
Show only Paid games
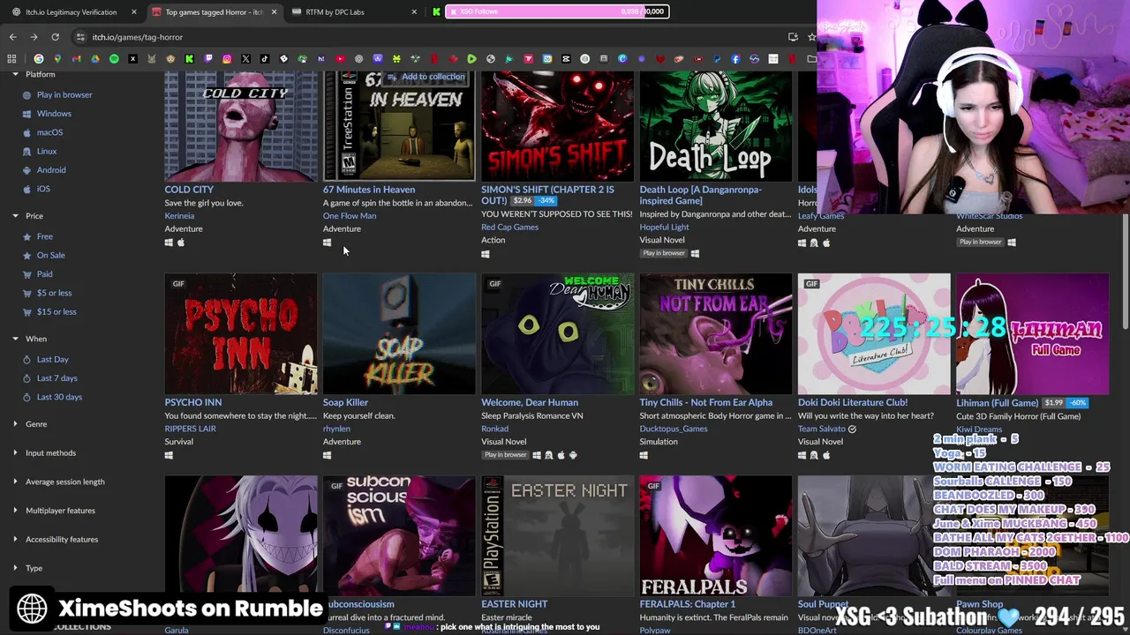tap(38, 274)
